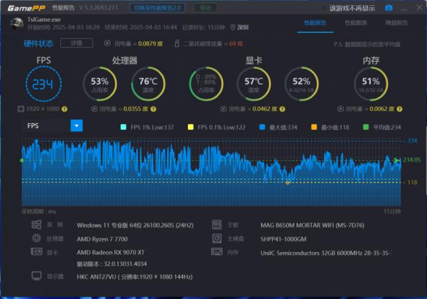Click the memory power icon near 0.0062 度

click(340, 109)
